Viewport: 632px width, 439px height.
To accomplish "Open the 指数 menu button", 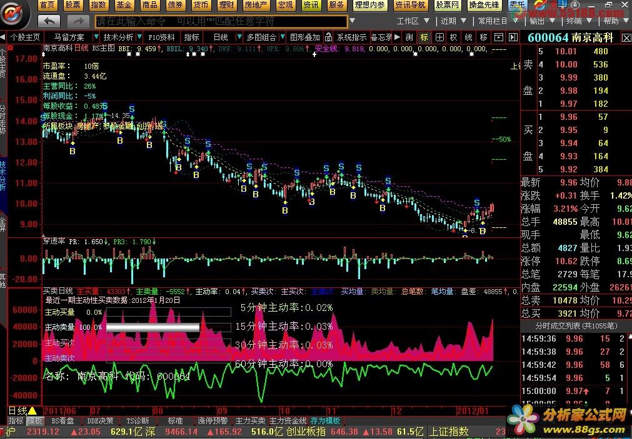I will point(98,5).
